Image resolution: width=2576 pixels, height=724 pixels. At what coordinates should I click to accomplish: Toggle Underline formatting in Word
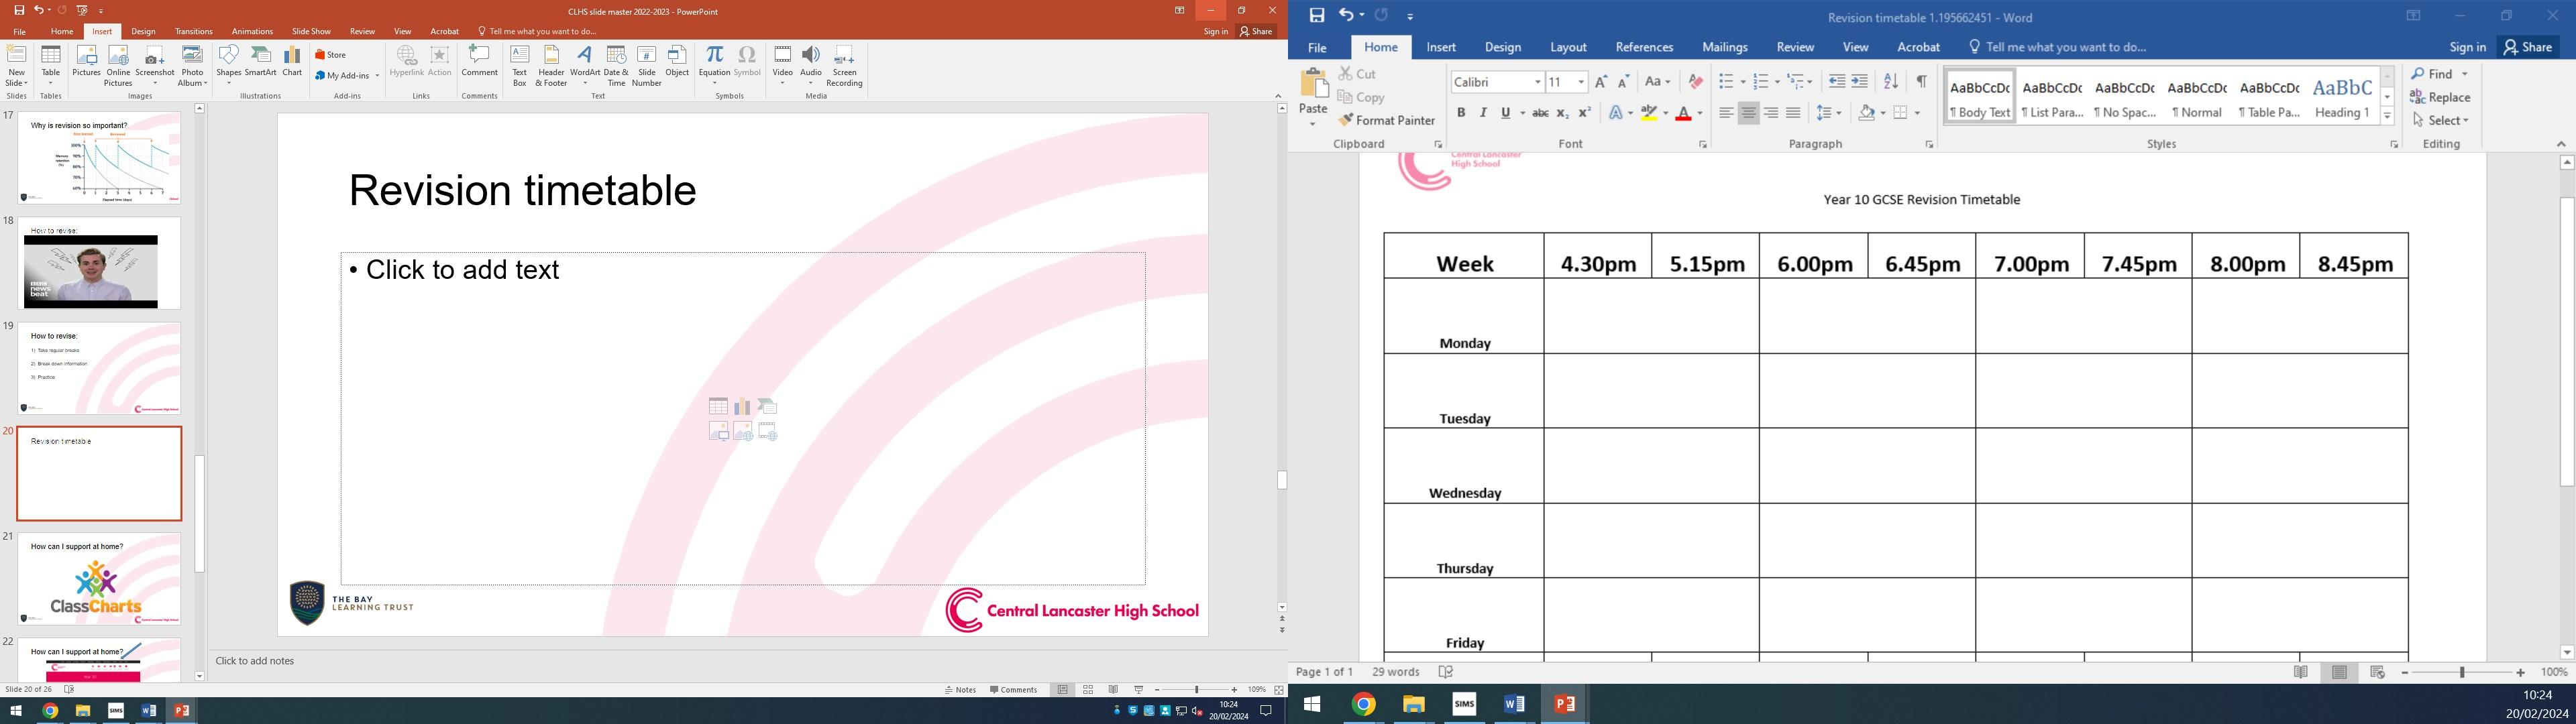(x=1506, y=114)
